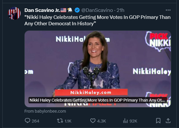Open the From babylonbee.com source link

pyautogui.click(x=45, y=111)
